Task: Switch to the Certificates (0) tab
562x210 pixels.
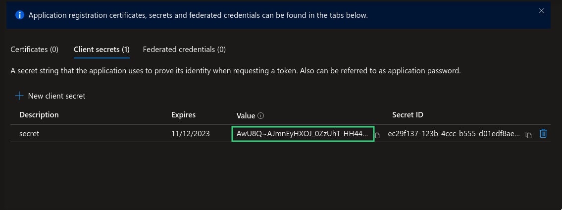Action: [x=35, y=50]
